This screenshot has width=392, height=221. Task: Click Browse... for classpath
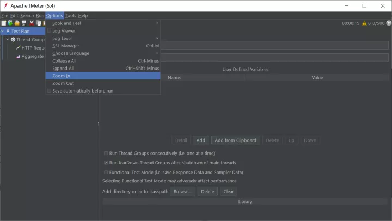(182, 192)
